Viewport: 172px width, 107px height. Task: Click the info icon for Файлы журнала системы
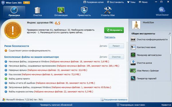pos(6,92)
